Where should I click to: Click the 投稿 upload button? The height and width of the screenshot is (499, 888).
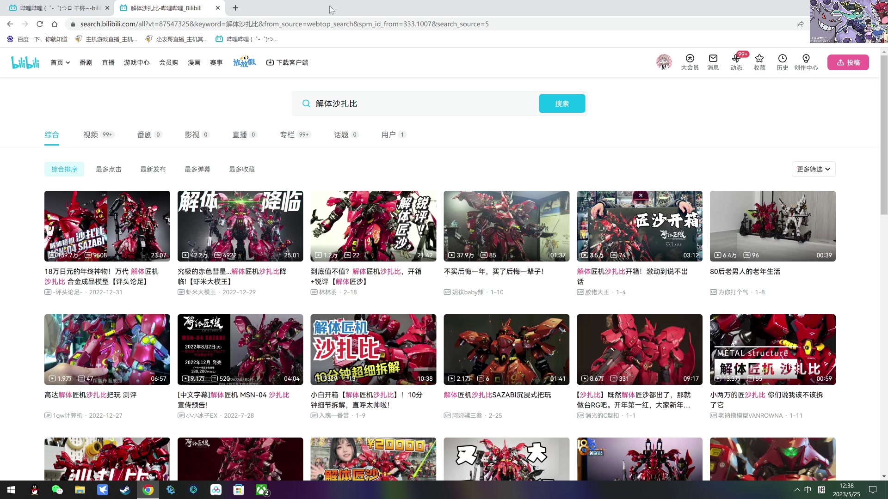click(x=848, y=62)
